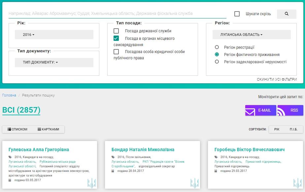The height and width of the screenshot is (192, 305).
Task: Click waveform icon on Горобець Віктор card
Action: pyautogui.click(x=297, y=183)
